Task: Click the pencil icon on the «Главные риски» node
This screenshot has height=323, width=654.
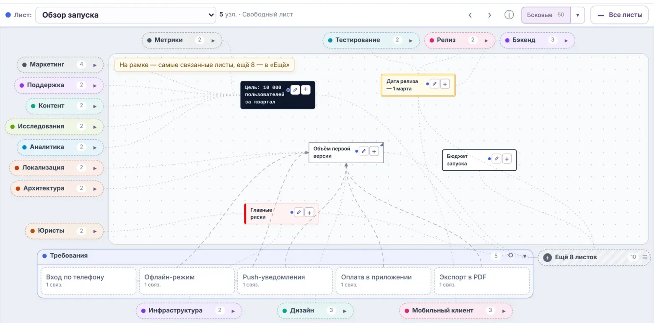Action: (298, 212)
